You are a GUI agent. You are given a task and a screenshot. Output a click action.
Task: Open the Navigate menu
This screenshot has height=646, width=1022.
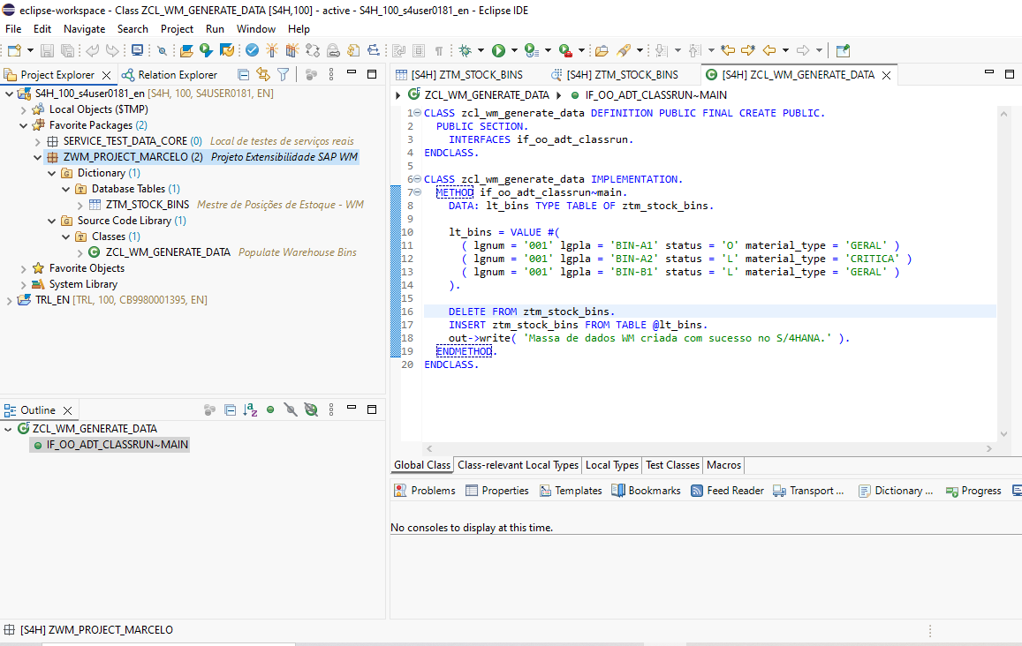coord(84,28)
